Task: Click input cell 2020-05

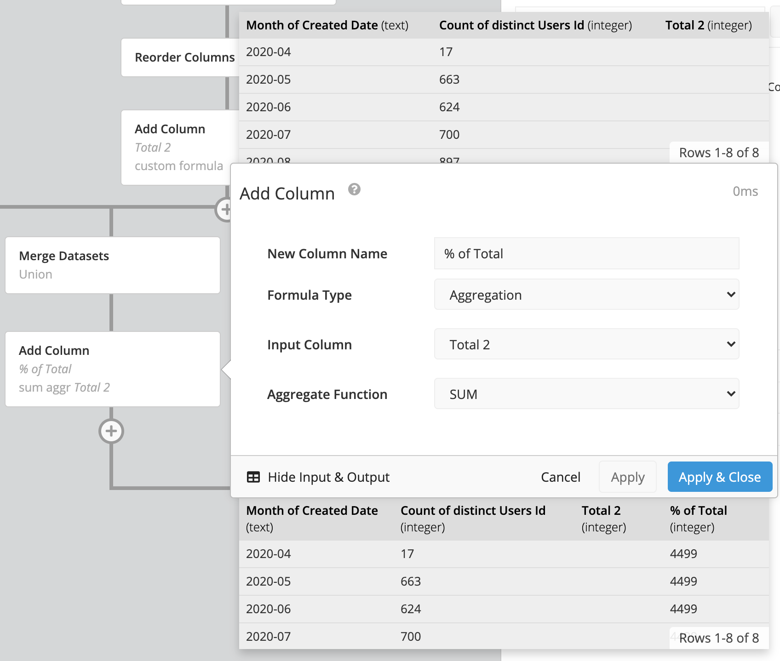Action: [x=269, y=80]
